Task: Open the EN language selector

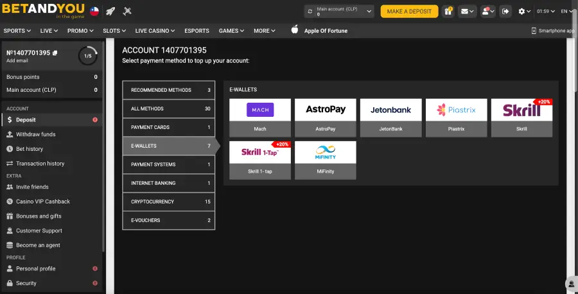Action: pos(567,12)
